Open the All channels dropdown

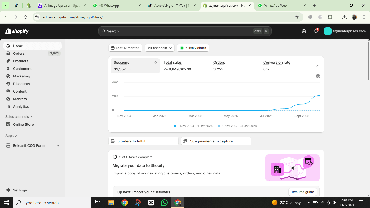(160, 48)
